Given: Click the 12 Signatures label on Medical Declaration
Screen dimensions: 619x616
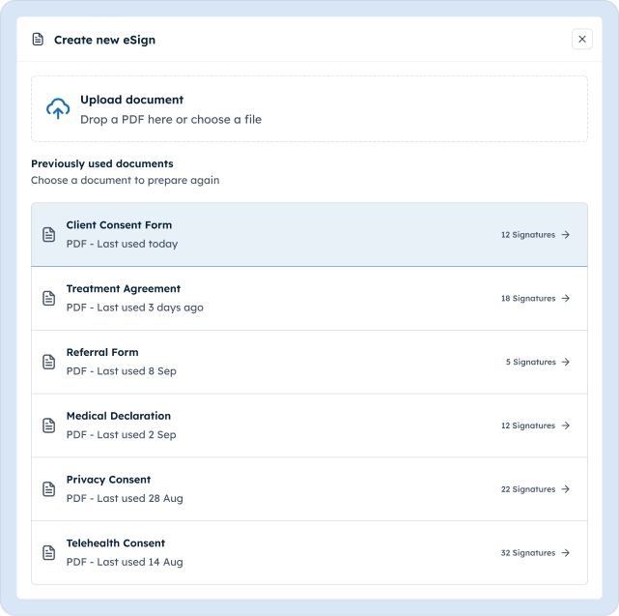Looking at the screenshot, I should [x=528, y=425].
